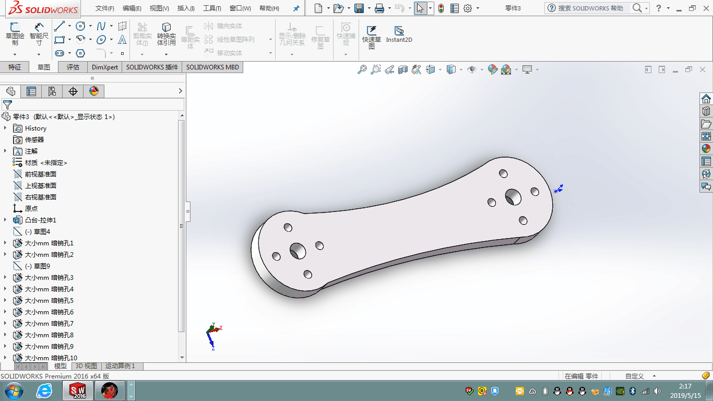Click the Rebuild traffic light icon

[441, 8]
